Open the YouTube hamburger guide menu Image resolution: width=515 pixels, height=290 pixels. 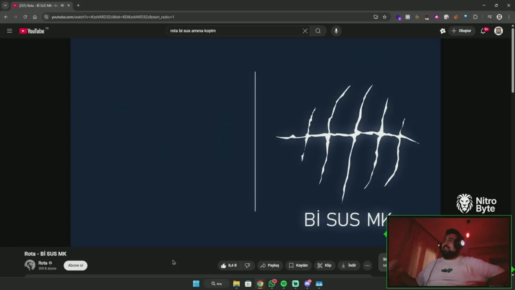tap(9, 31)
